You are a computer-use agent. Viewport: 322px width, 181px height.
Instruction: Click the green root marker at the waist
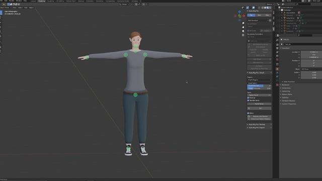[x=135, y=95]
